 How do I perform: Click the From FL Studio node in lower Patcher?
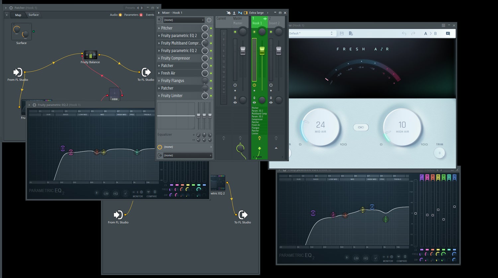pyautogui.click(x=118, y=215)
